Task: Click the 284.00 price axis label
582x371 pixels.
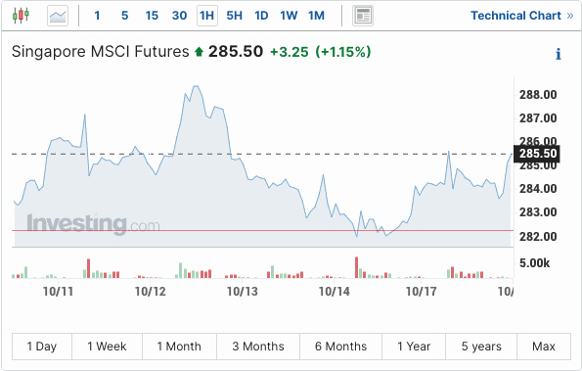Action: (538, 189)
